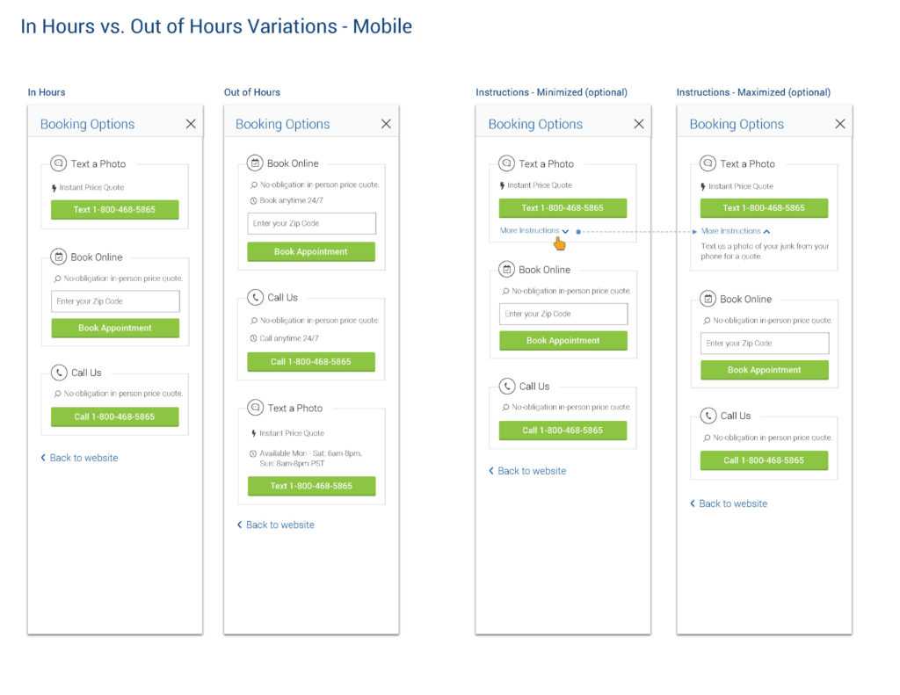
Task: Click Back to website link in Instructions Maximized panel
Action: (728, 503)
